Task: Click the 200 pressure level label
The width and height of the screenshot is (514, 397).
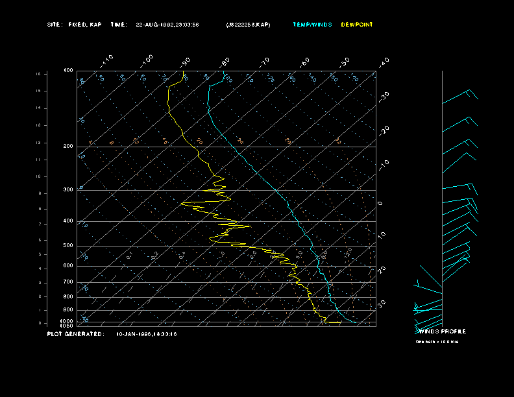Action: point(68,147)
